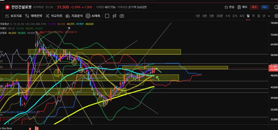Click the 50,325 Ichimoku legend value
The height and width of the screenshot is (130, 278).
(22, 33)
